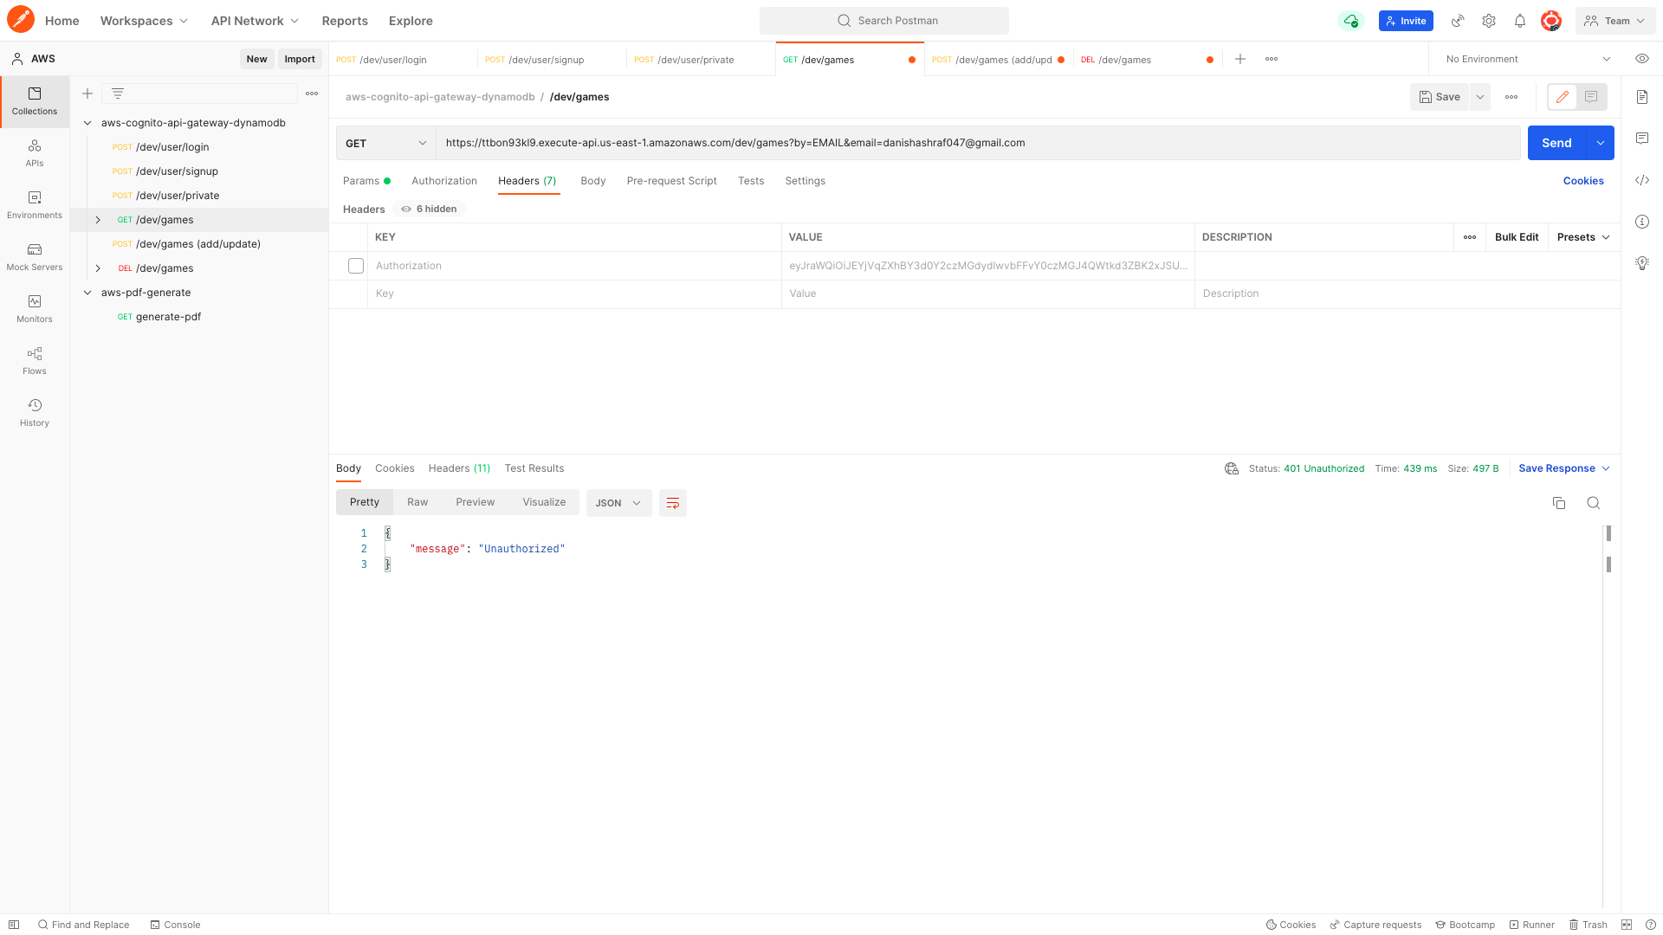Expand the DEL /dev/games tree item
1663x935 pixels.
click(98, 268)
